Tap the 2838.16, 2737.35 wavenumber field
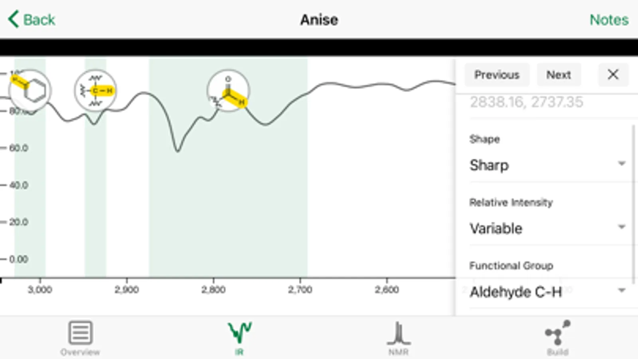Image resolution: width=638 pixels, height=359 pixels. click(x=527, y=103)
